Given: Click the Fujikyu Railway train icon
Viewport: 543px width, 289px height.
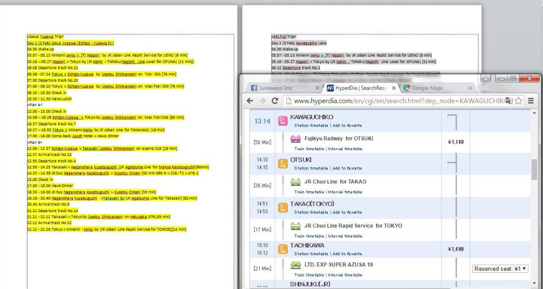Looking at the screenshot, I should click(x=295, y=139).
